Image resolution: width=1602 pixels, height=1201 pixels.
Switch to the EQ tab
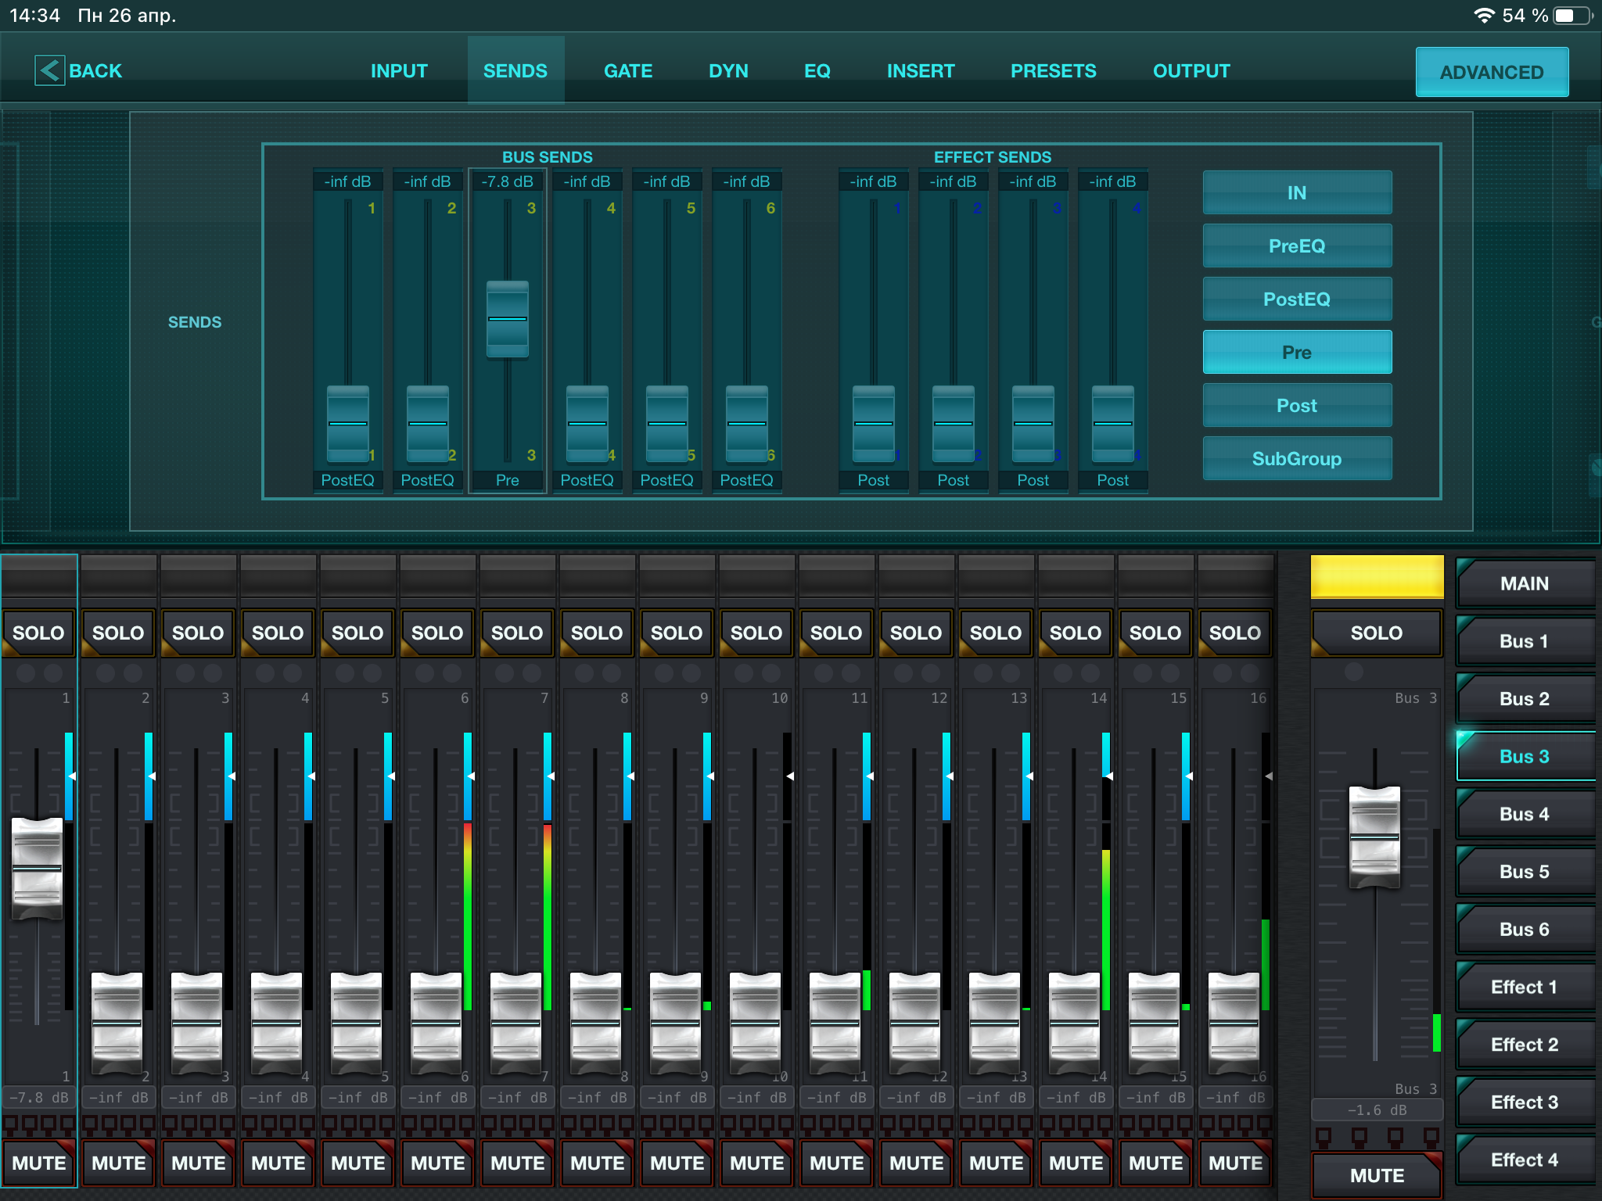pyautogui.click(x=817, y=71)
